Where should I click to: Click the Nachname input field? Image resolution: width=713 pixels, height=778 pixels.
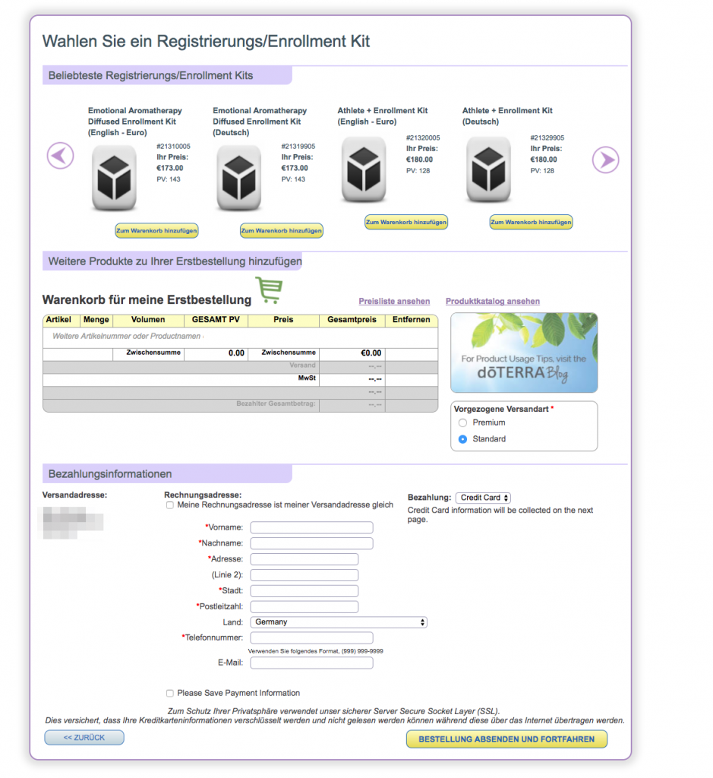coord(312,543)
